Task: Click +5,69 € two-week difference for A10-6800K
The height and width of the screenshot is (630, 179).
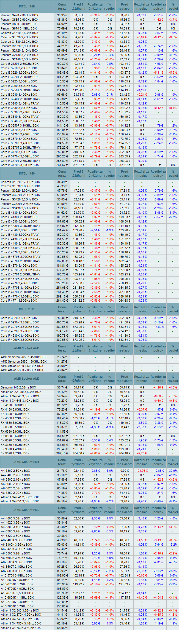Action: (x=95, y=597)
